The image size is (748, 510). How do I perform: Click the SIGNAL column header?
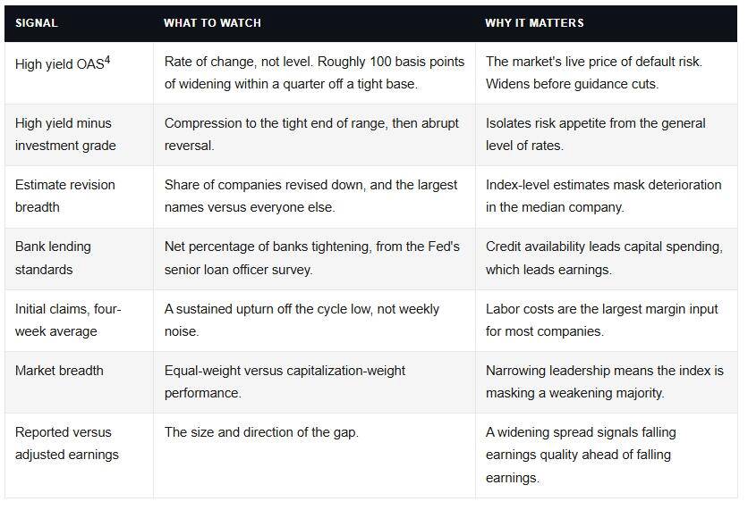(x=37, y=23)
